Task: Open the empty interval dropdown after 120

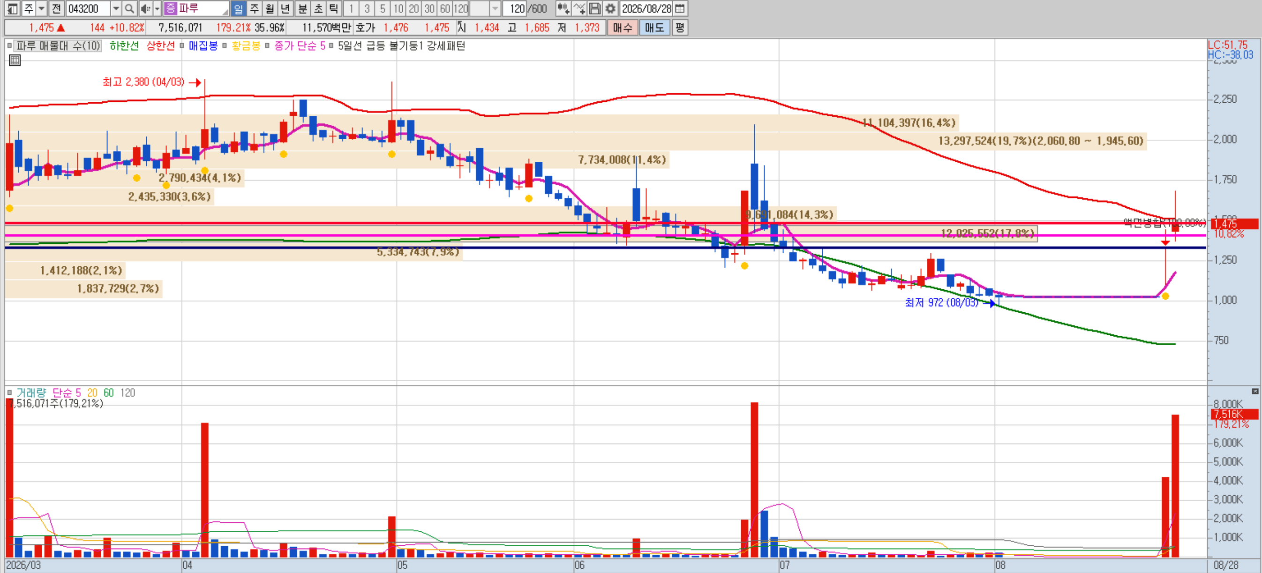Action: pyautogui.click(x=495, y=8)
